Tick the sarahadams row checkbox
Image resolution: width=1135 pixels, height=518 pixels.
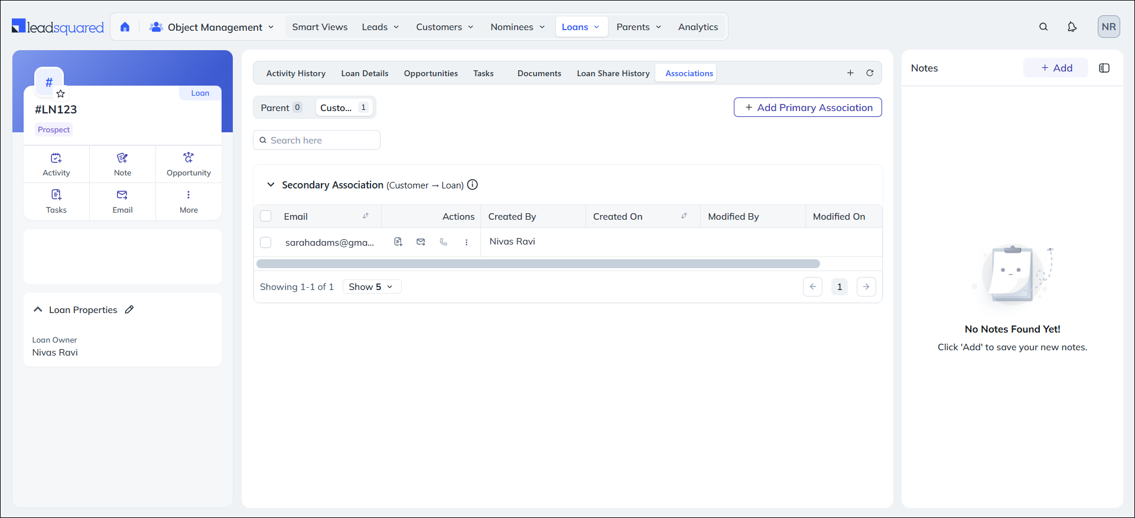[x=266, y=243]
